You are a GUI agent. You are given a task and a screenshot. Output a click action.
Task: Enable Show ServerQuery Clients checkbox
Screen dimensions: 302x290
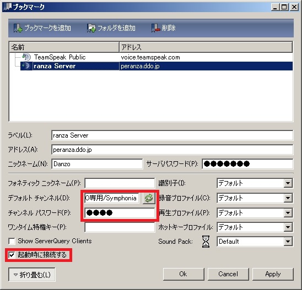pyautogui.click(x=12, y=241)
